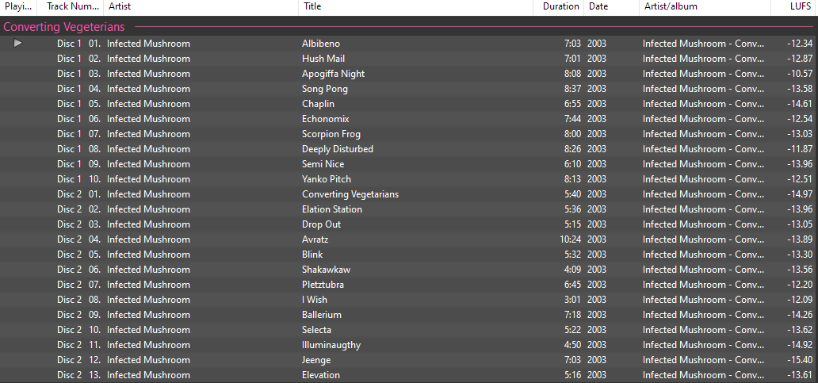
Task: Click the 8:37 duration of Song Pong
Action: click(571, 89)
